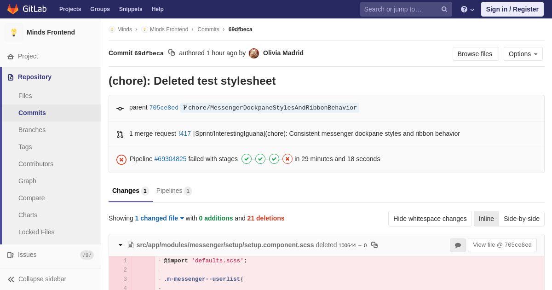This screenshot has width=552, height=290.
Task: Toggle comments for setup.component.scss
Action: click(x=458, y=245)
